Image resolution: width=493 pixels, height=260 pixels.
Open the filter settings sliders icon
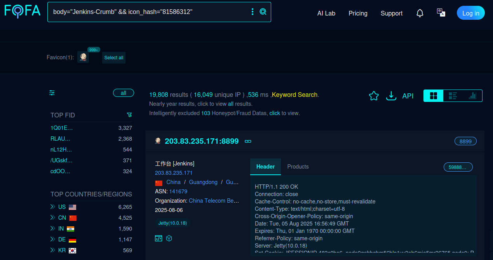pos(52,93)
